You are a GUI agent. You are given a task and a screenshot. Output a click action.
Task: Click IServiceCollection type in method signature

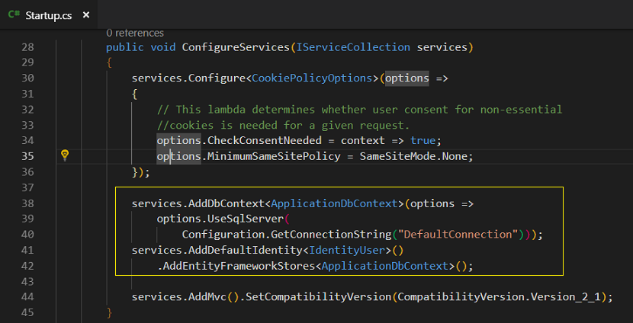[x=353, y=47]
